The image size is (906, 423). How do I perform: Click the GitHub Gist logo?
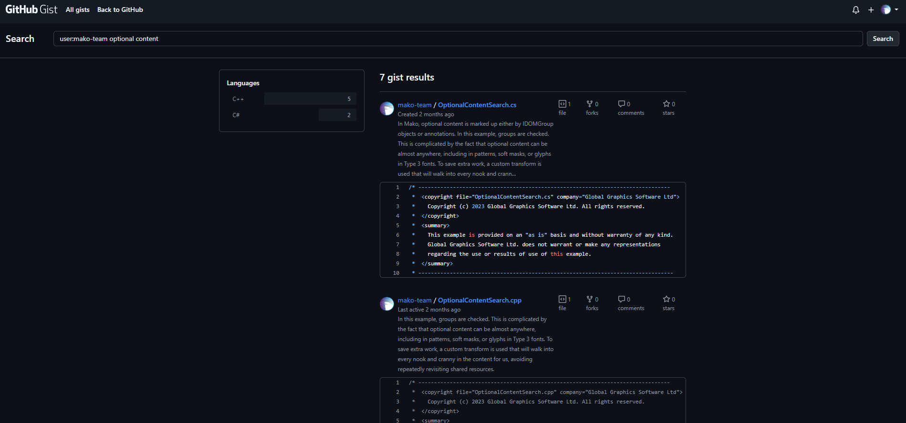coord(31,10)
